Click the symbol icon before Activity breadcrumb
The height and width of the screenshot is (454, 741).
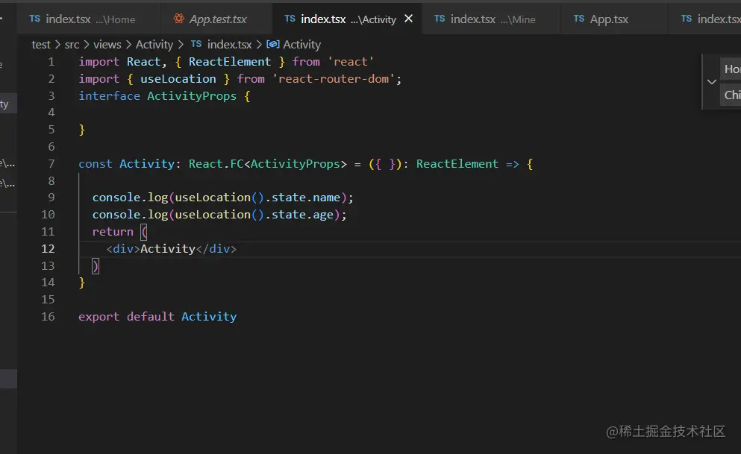[x=272, y=44]
